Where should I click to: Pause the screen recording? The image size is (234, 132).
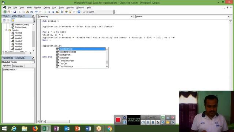pyautogui.click(x=125, y=122)
